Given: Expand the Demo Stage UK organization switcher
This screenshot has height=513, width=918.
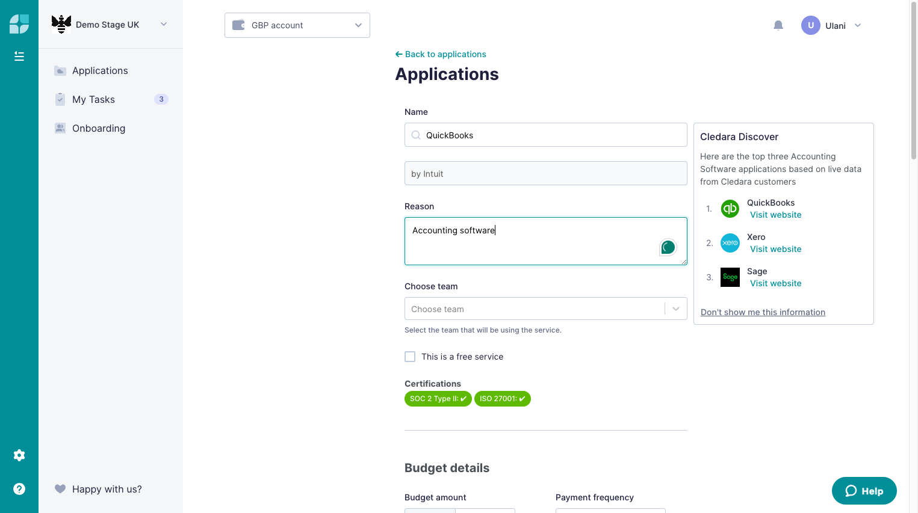Looking at the screenshot, I should (x=164, y=24).
